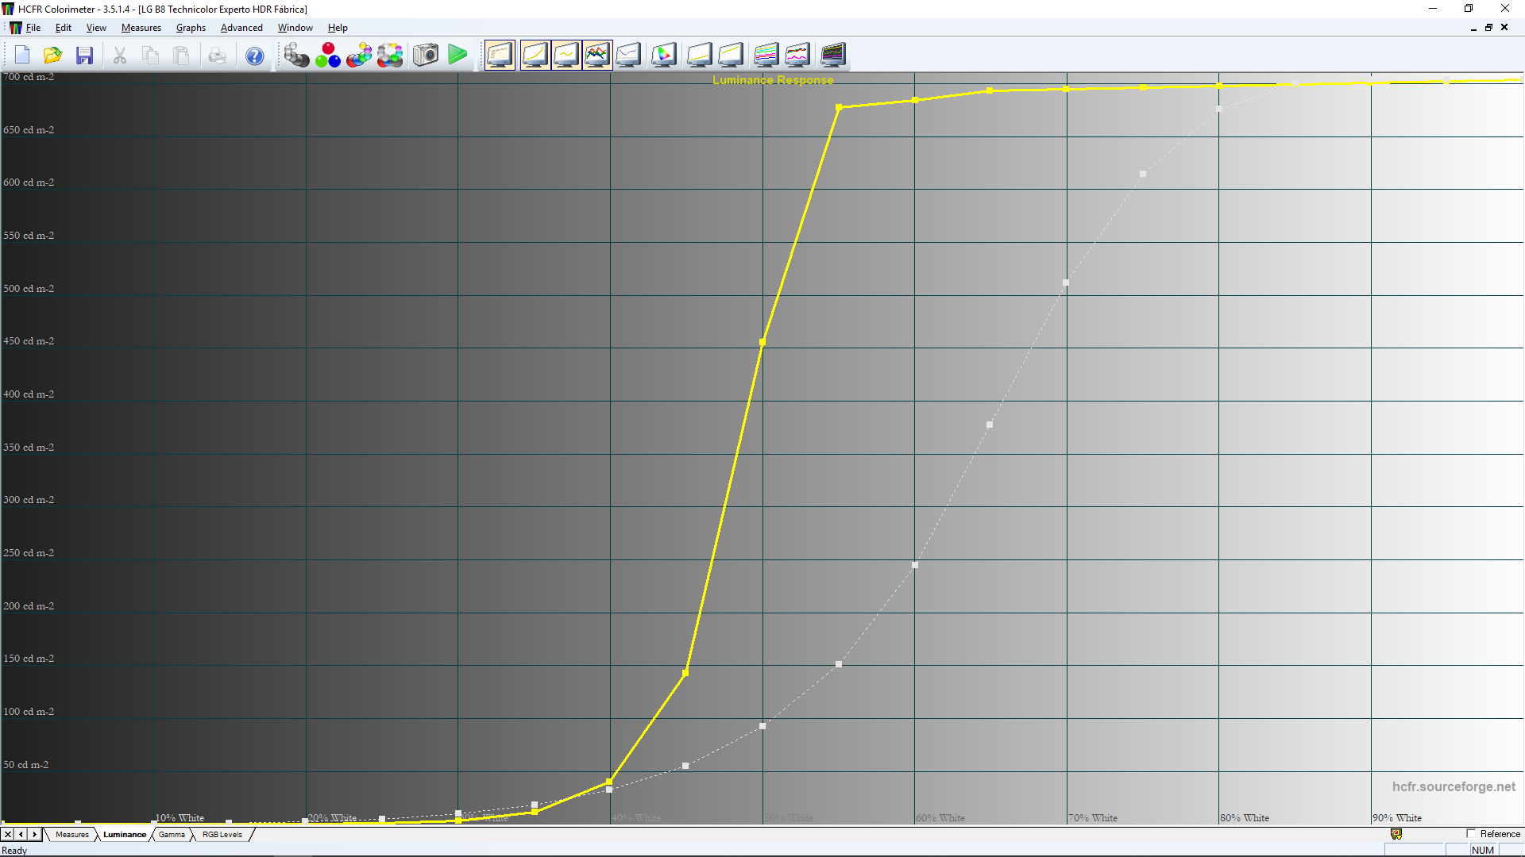Toggle the measures table view button
Screen dimensions: 1525x857
click(x=500, y=56)
